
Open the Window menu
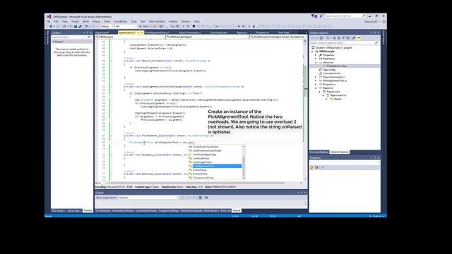coord(186,21)
